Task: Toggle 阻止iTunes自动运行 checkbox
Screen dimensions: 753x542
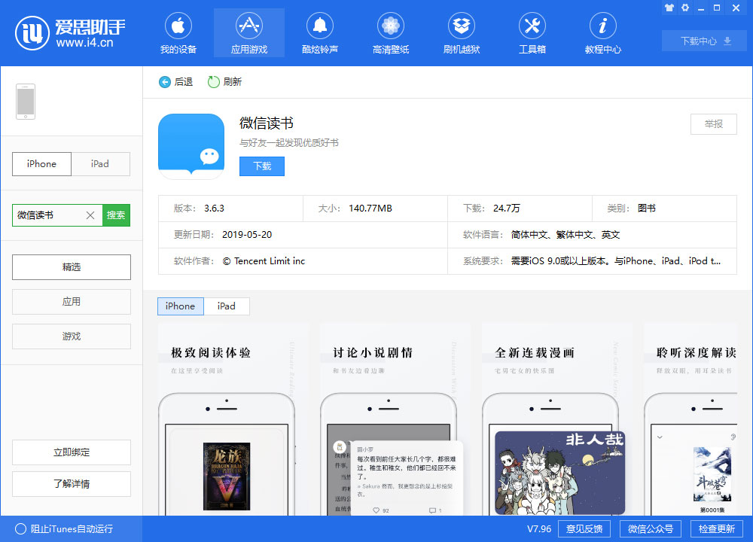Action: tap(23, 529)
